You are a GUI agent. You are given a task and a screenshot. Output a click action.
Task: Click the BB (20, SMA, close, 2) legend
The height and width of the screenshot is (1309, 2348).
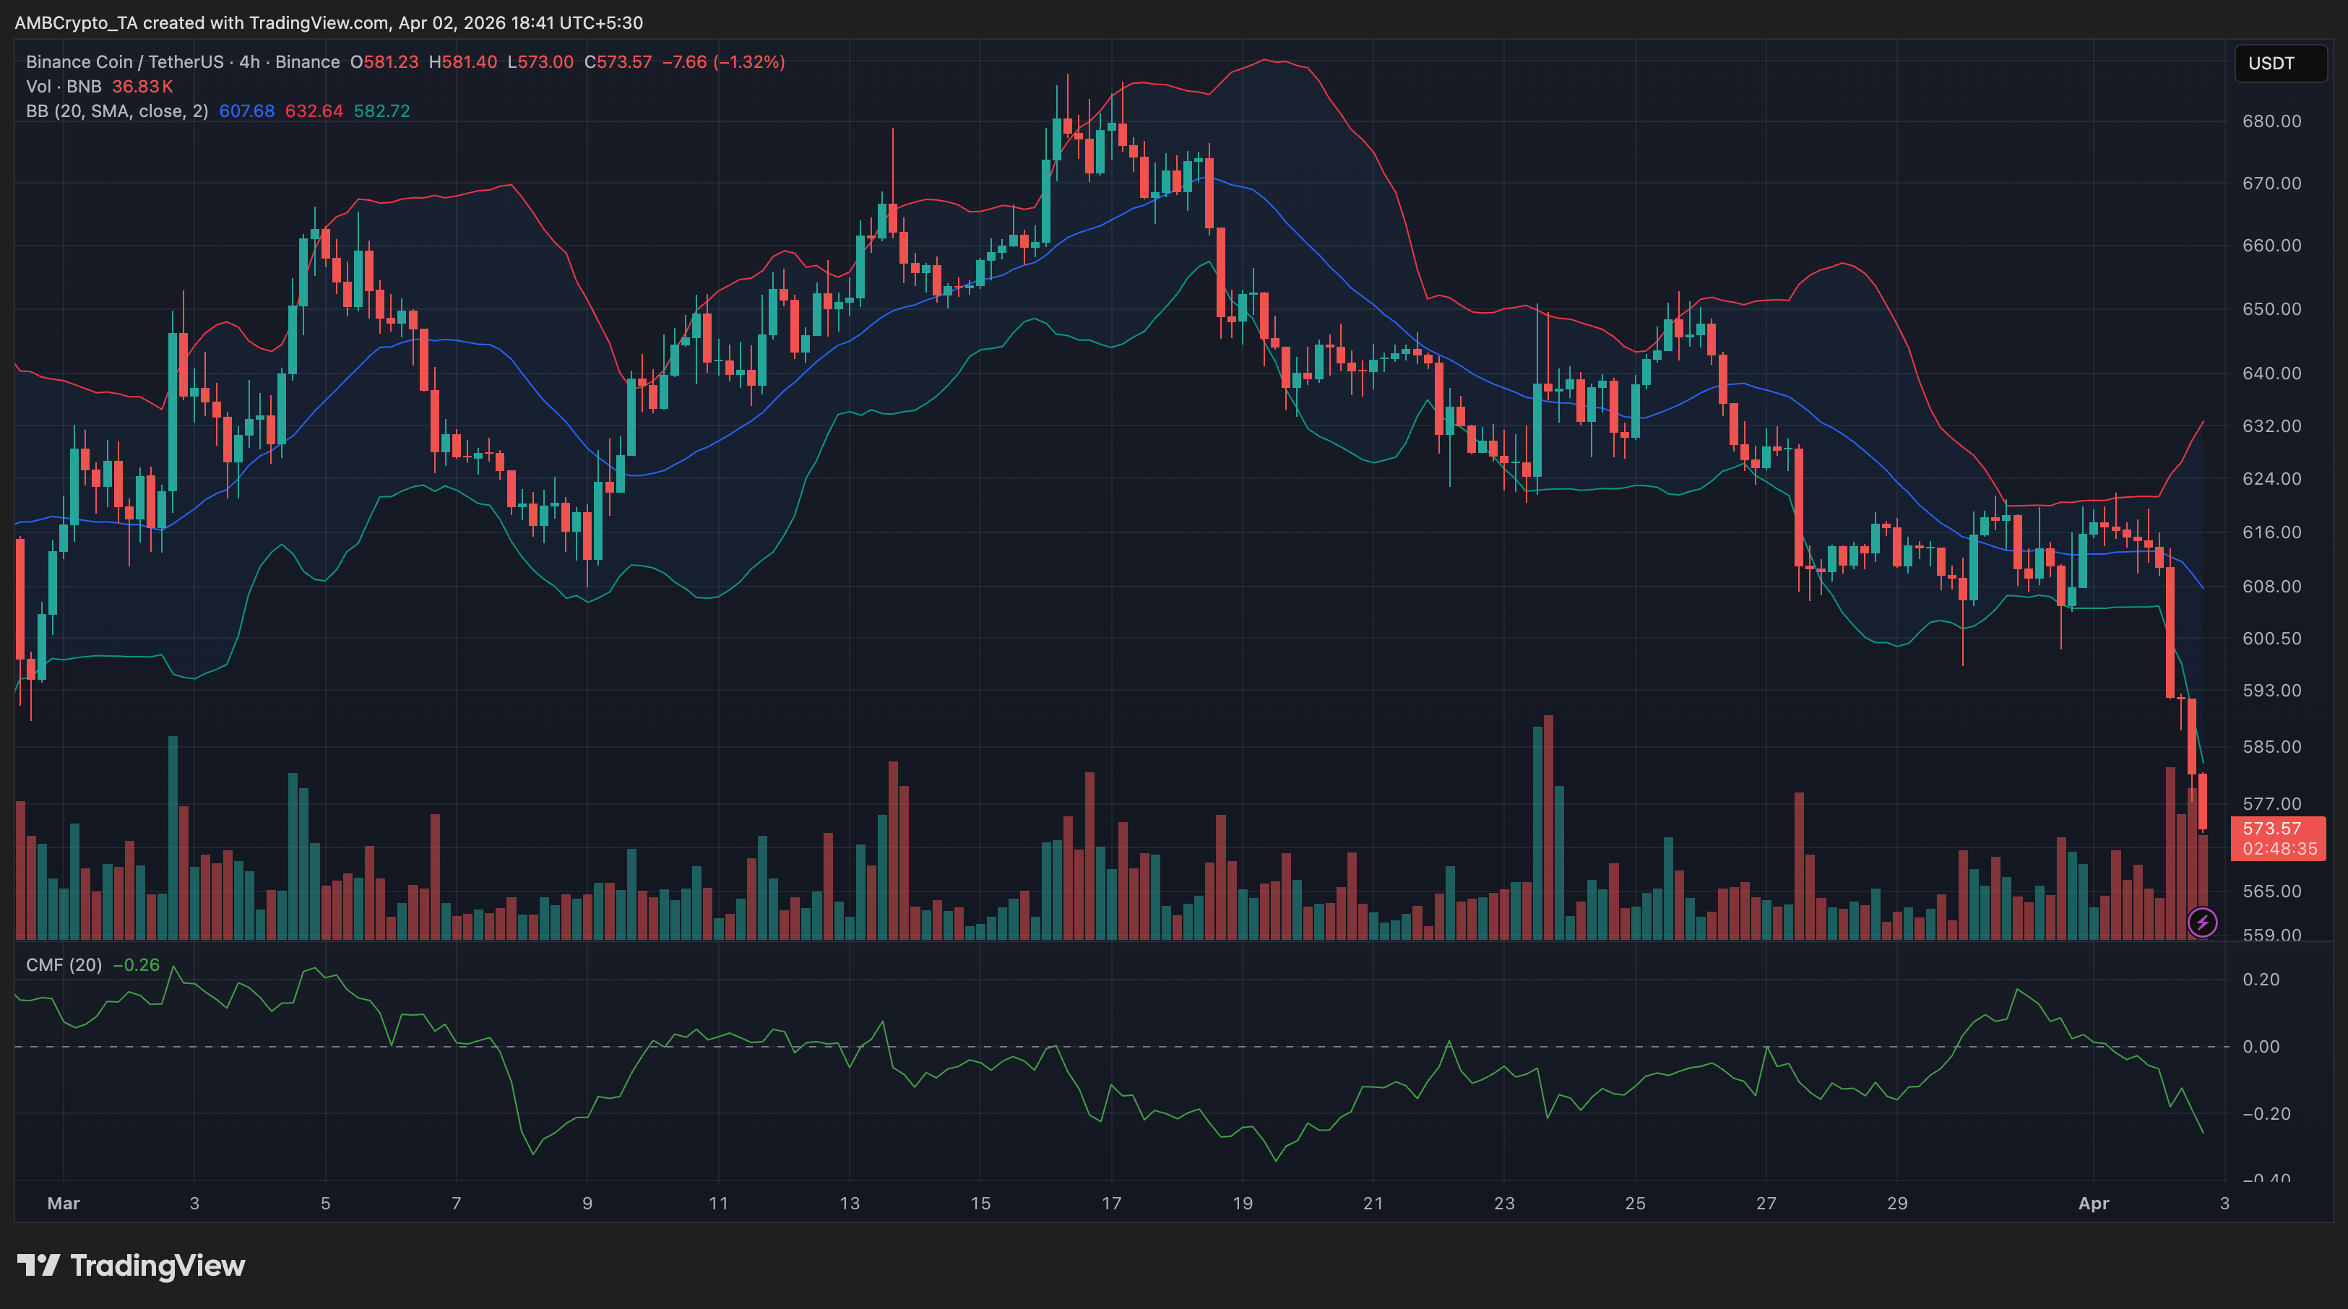[x=116, y=111]
